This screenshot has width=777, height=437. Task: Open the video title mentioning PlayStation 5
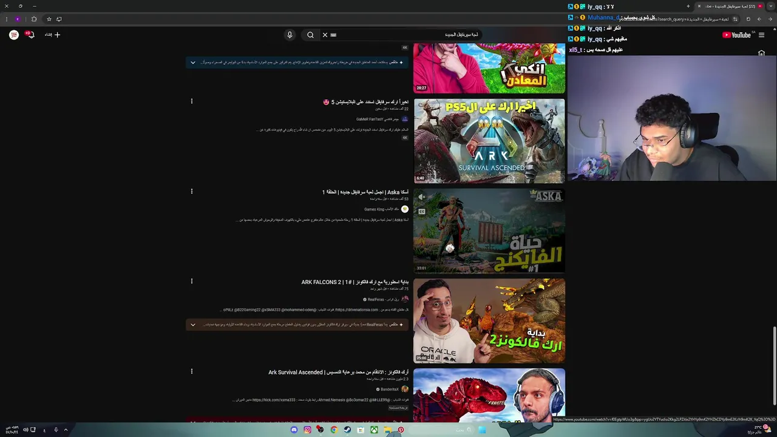(x=366, y=102)
